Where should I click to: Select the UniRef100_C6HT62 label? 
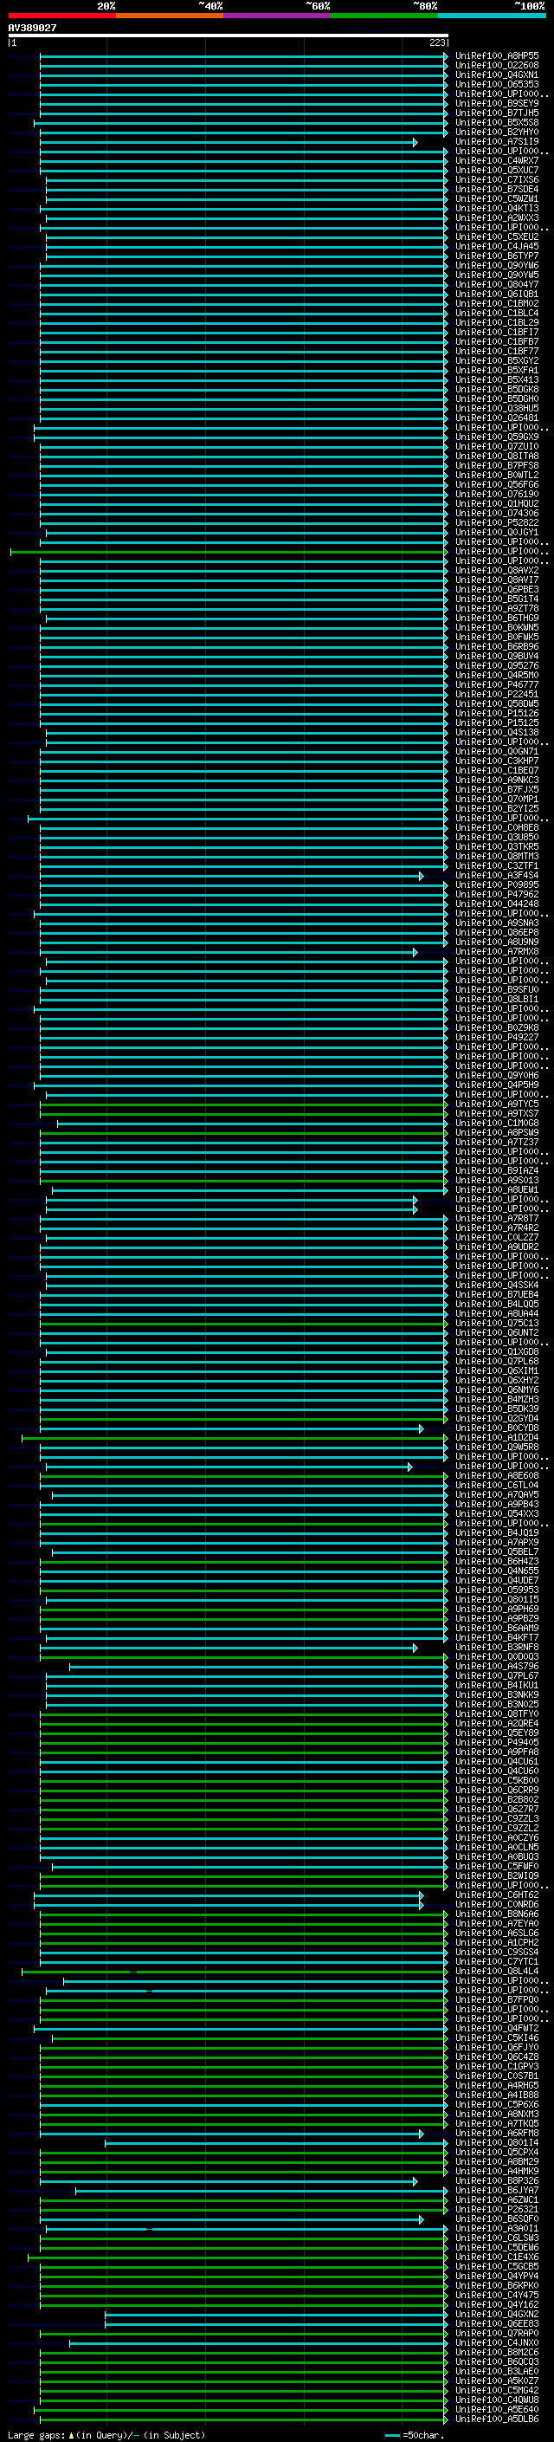497,1895
